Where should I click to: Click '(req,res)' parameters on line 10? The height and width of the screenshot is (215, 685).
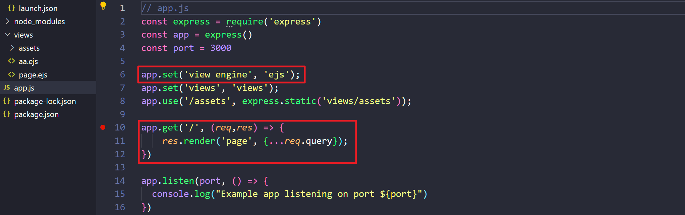point(234,128)
